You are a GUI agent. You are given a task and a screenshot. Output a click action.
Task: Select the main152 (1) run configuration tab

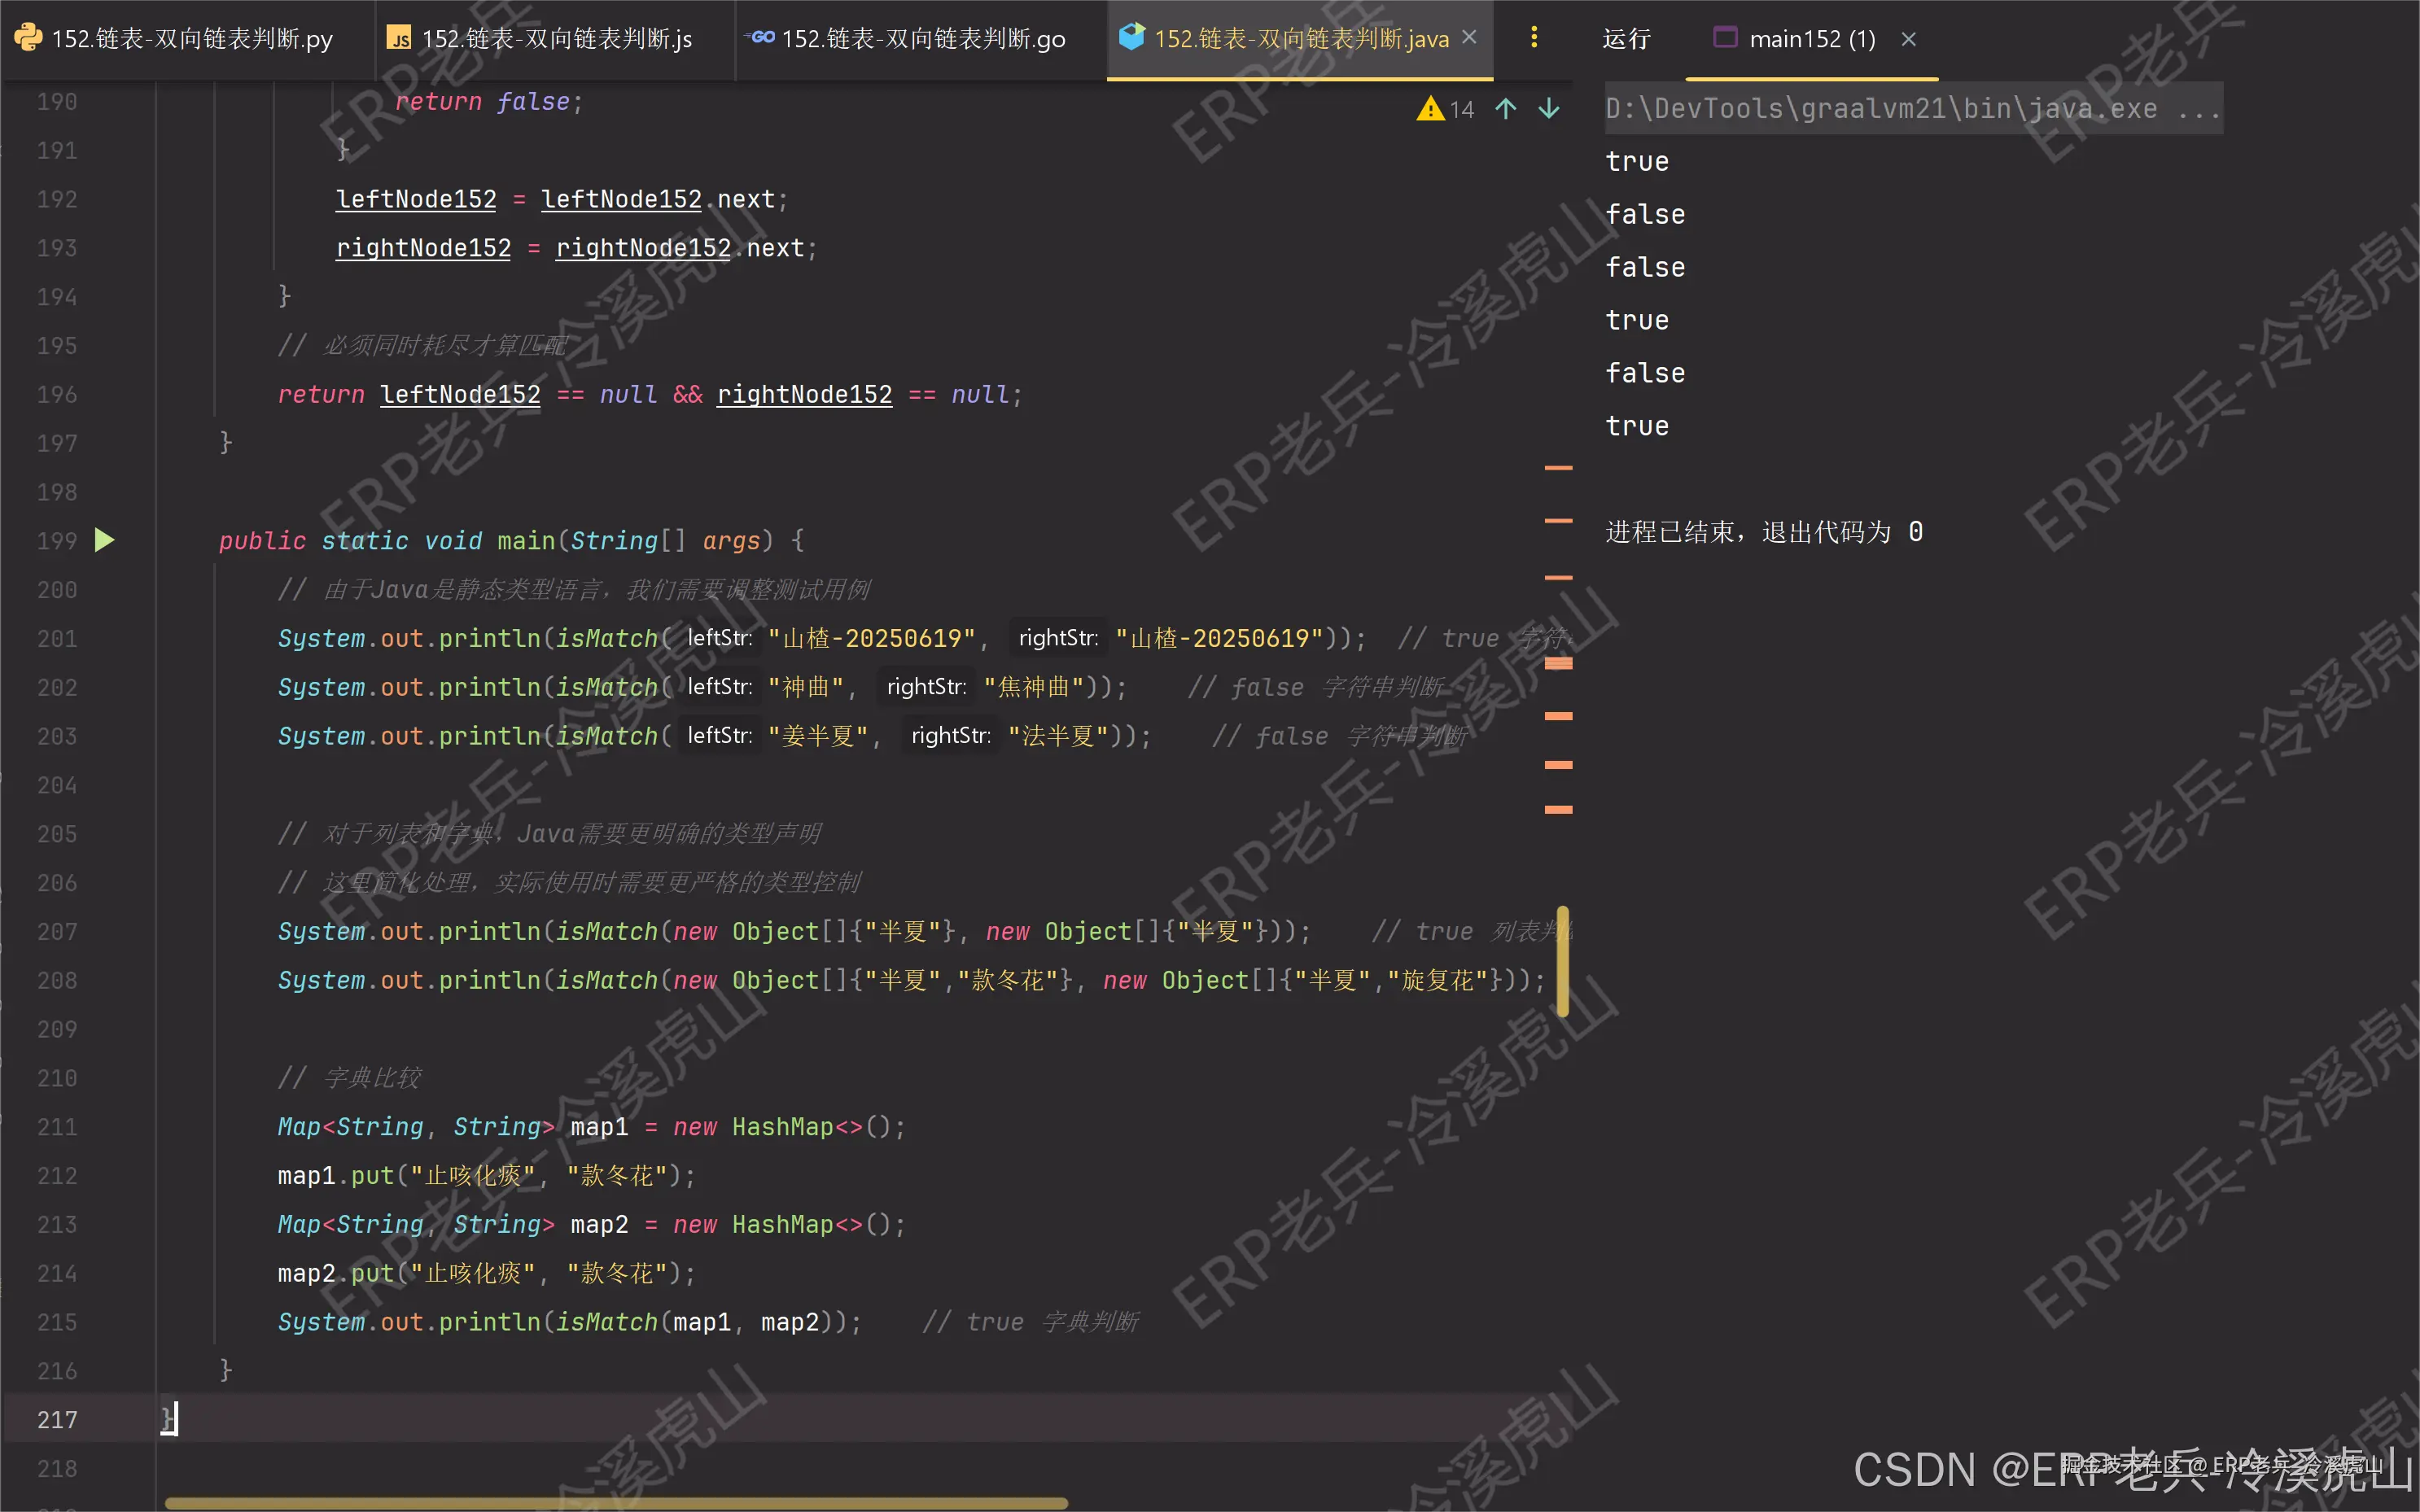pyautogui.click(x=1811, y=39)
